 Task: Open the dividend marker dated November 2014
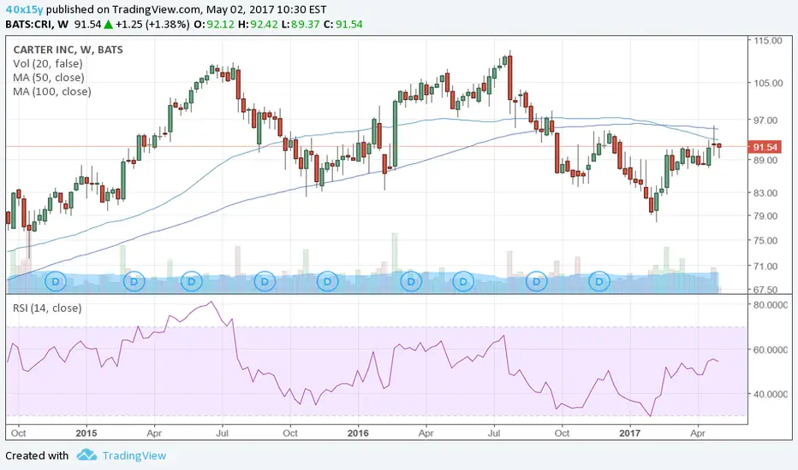click(x=56, y=281)
